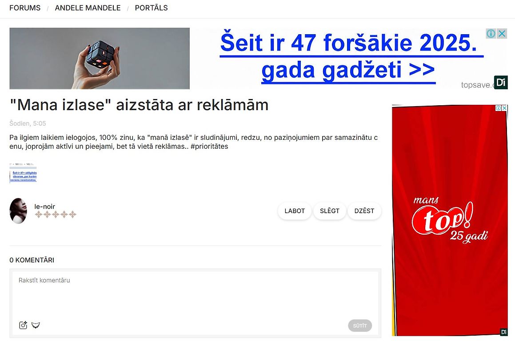Open the emoji smiley picker icon
The image size is (515, 341).
click(x=36, y=325)
